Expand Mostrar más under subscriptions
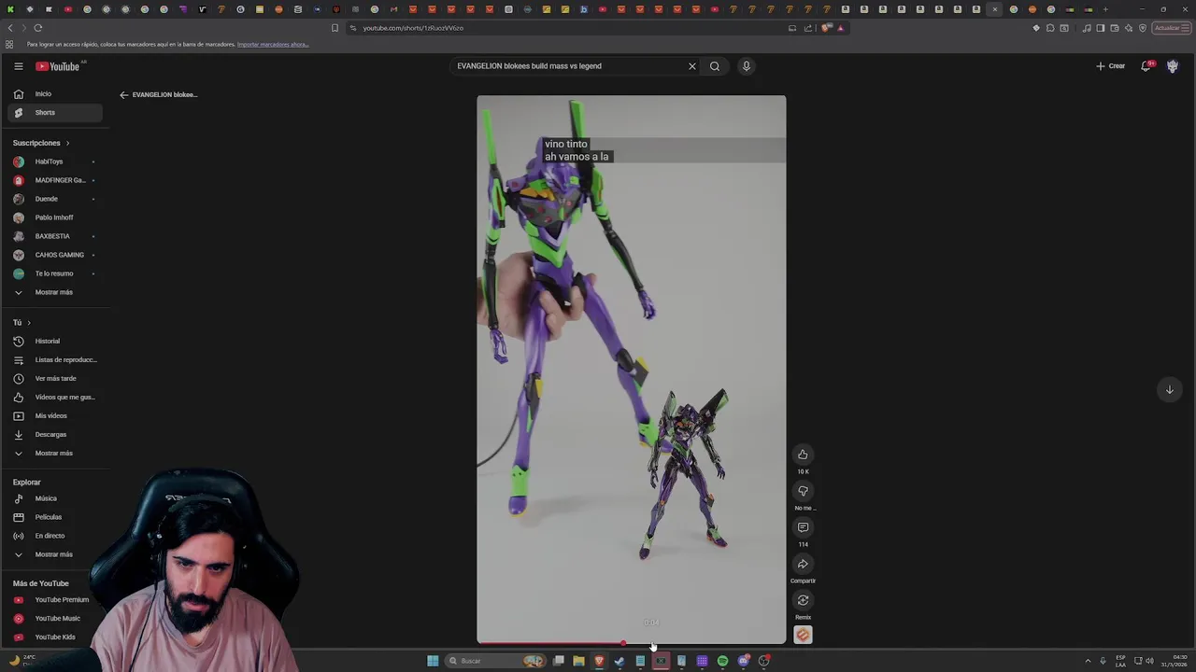Image resolution: width=1196 pixels, height=672 pixels. point(54,292)
